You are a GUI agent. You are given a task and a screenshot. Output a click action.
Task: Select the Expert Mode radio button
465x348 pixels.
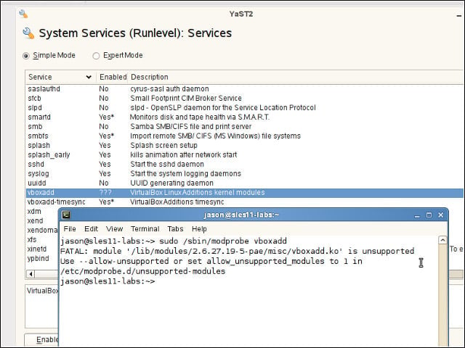[x=96, y=56]
